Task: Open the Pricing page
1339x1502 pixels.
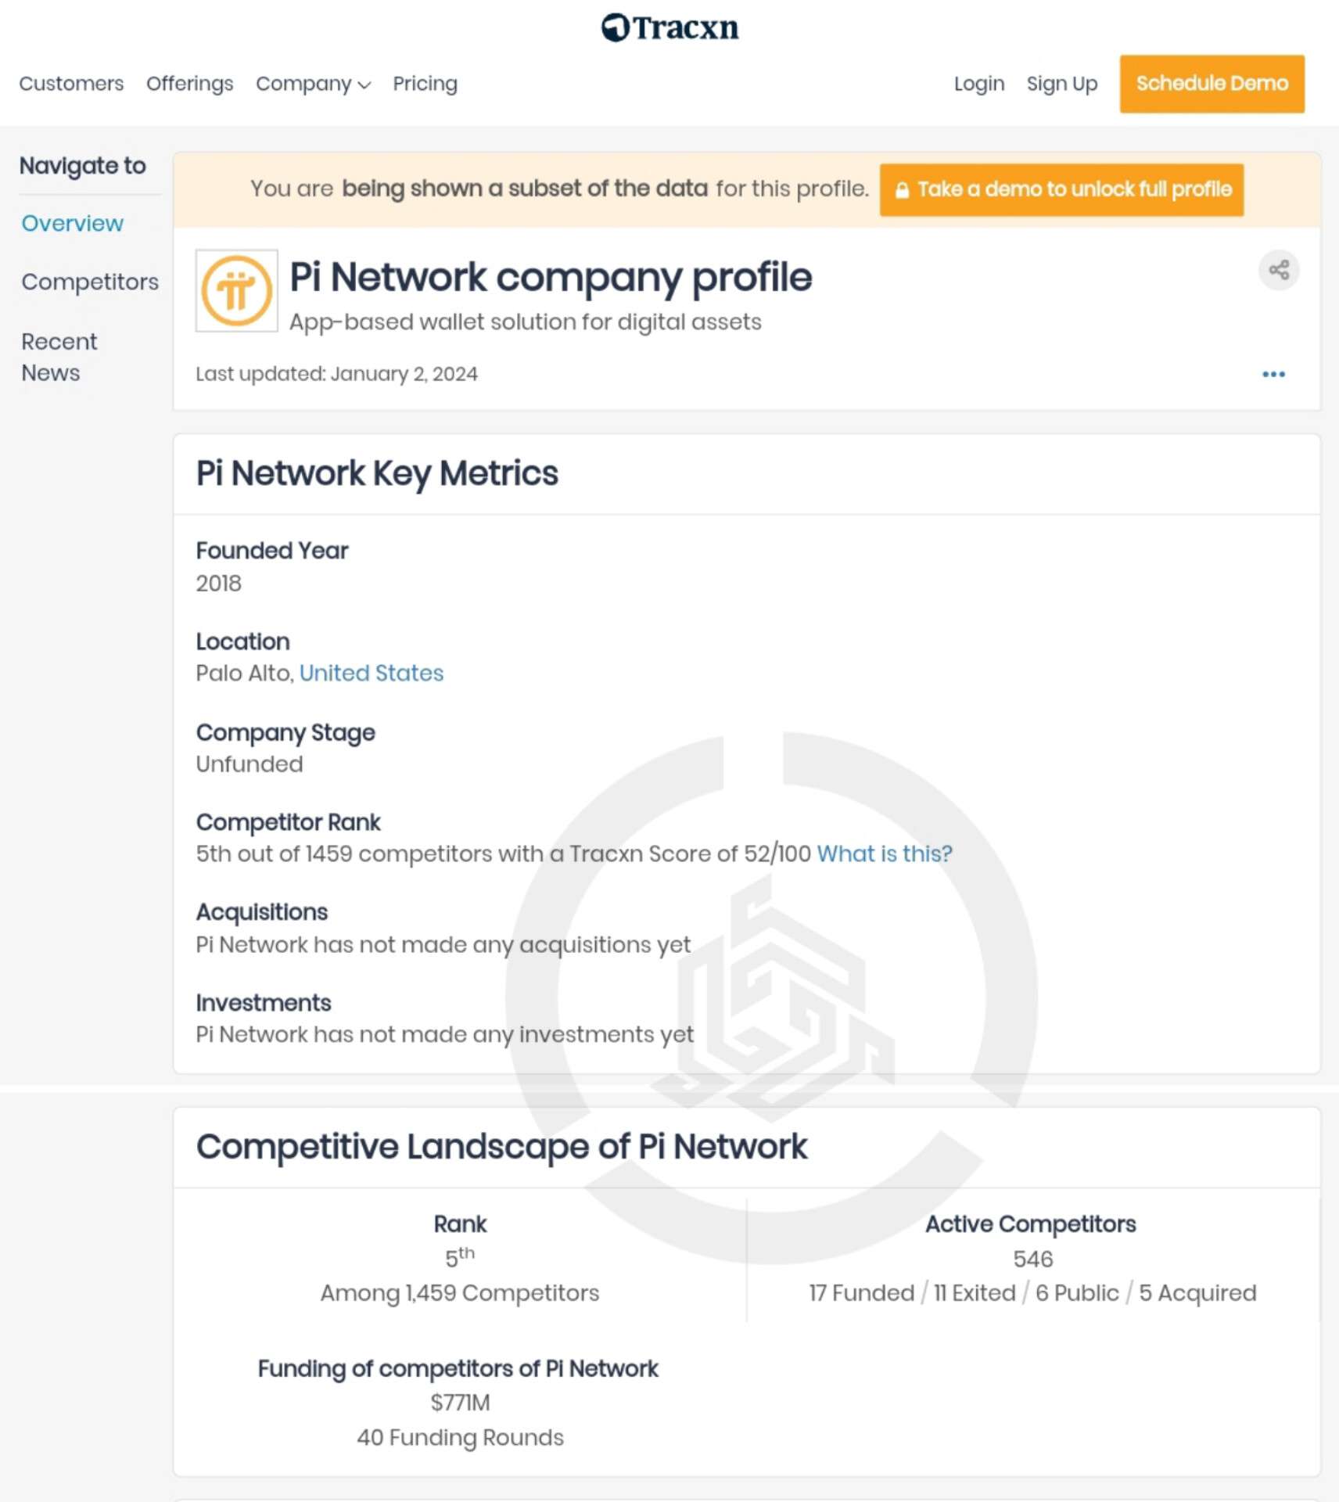Action: [x=425, y=84]
